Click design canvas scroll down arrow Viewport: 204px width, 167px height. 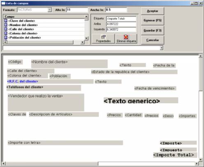point(201,160)
